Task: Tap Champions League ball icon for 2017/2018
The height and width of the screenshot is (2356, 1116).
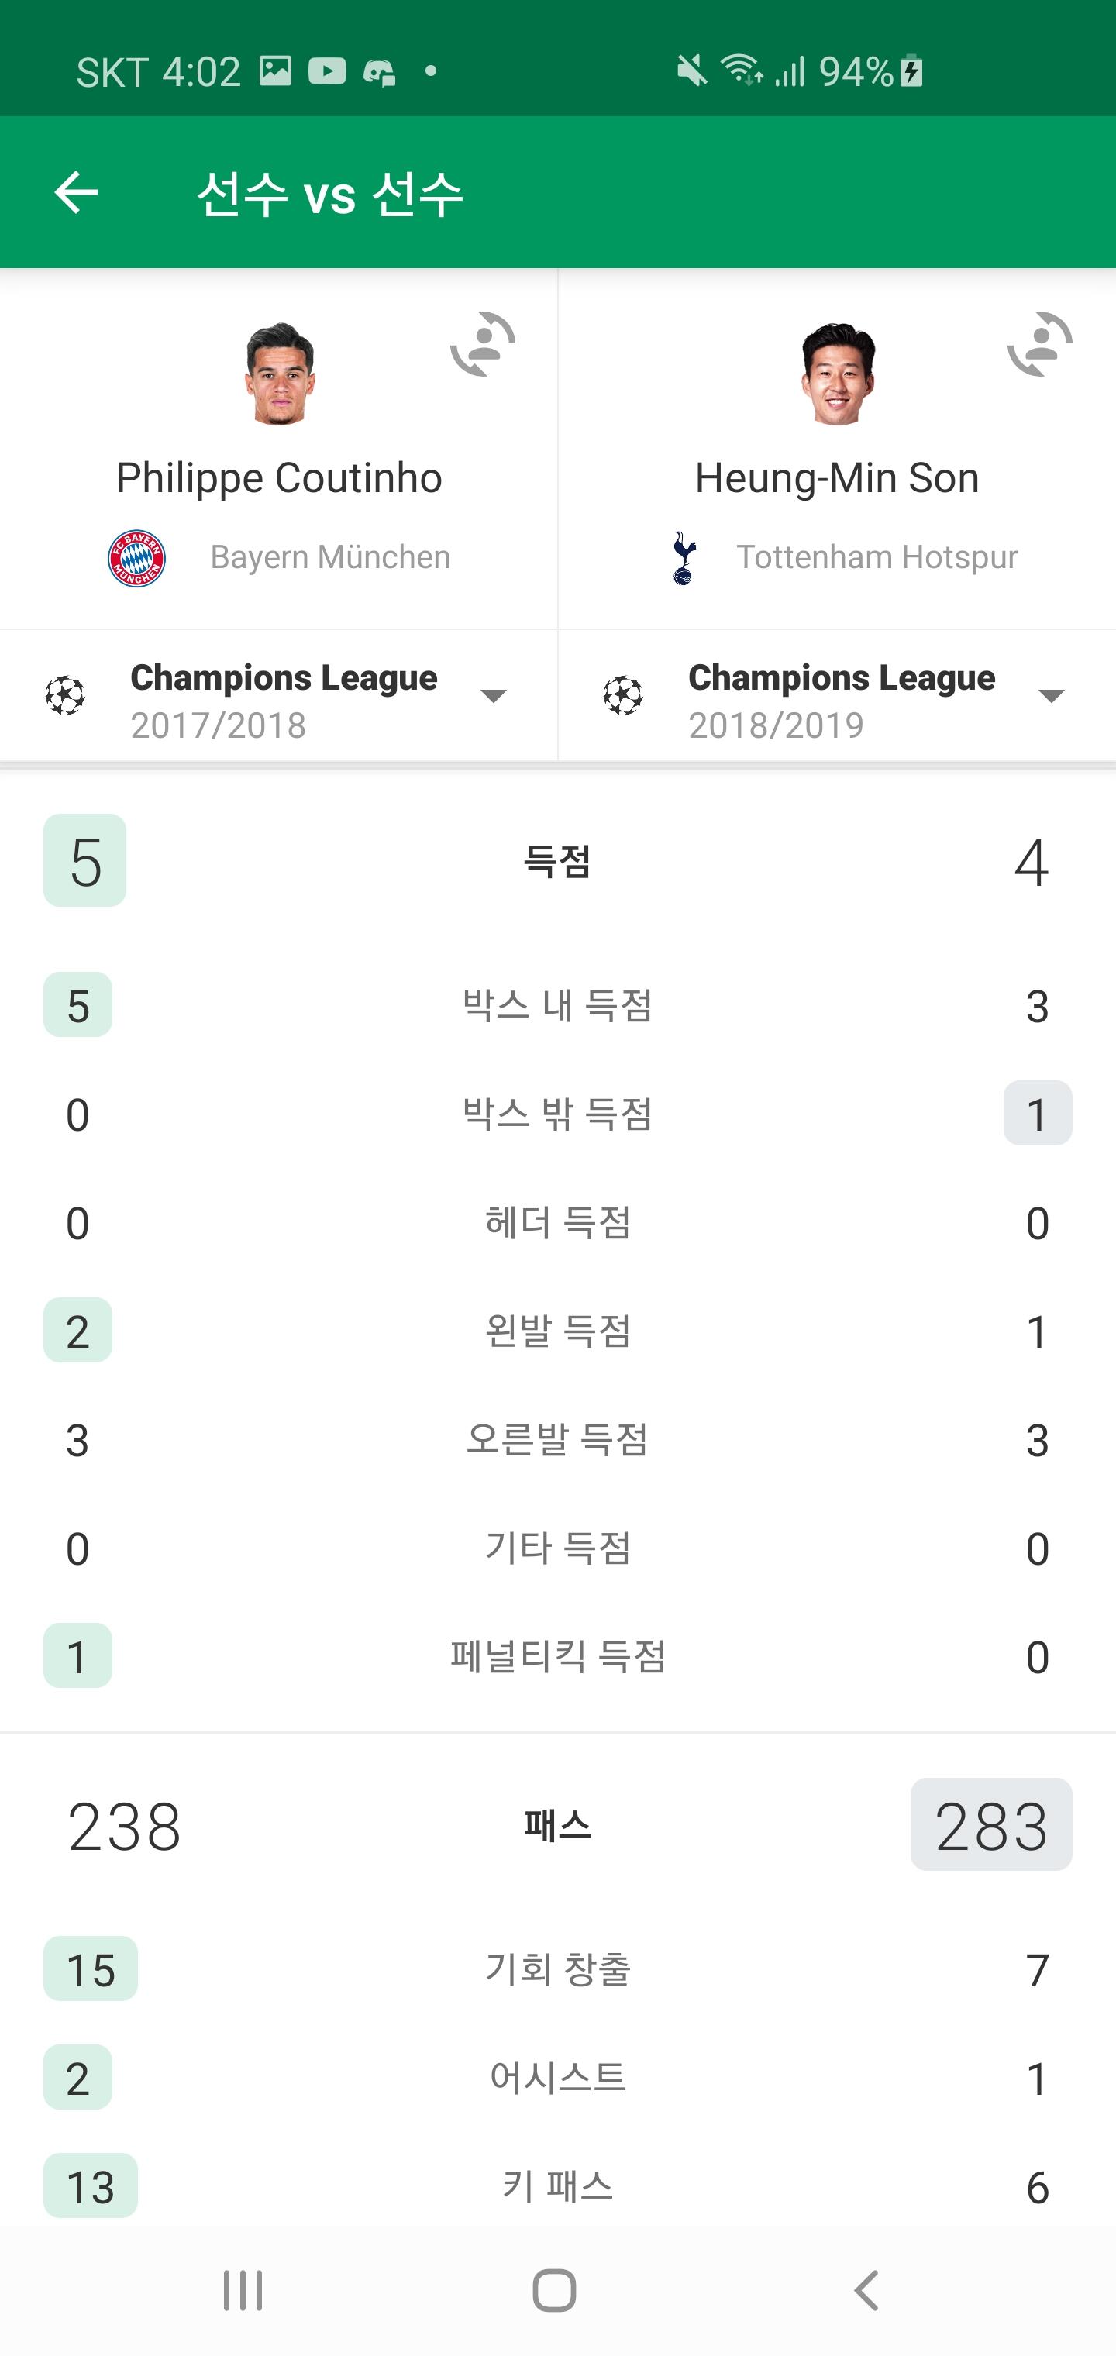Action: (66, 696)
